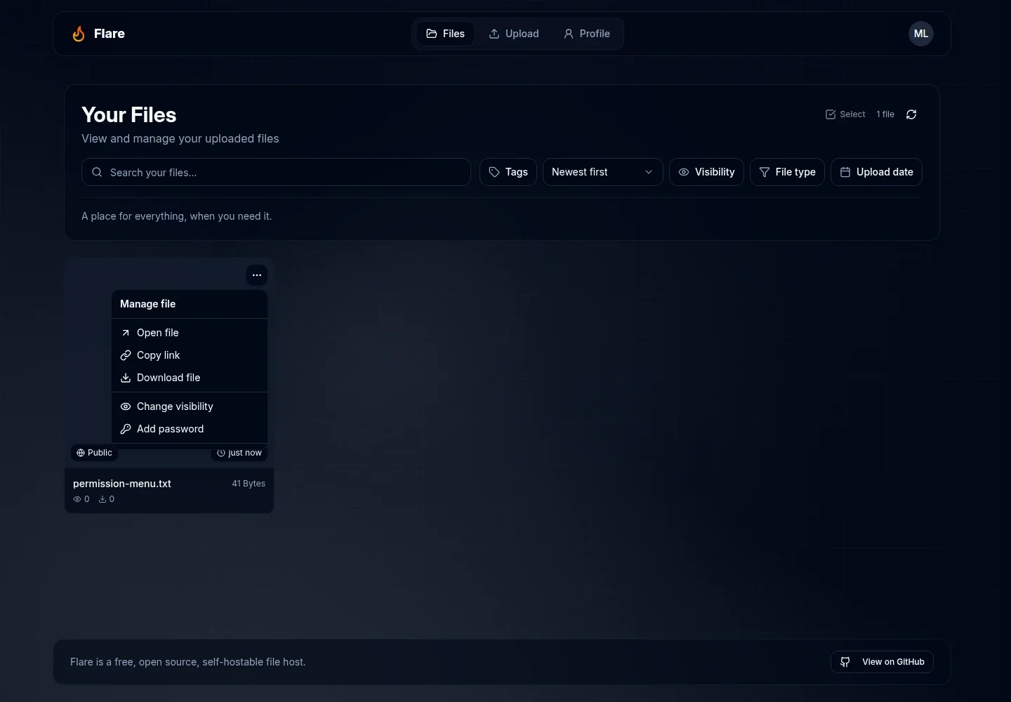
Task: Toggle Select mode for files
Action: point(845,114)
